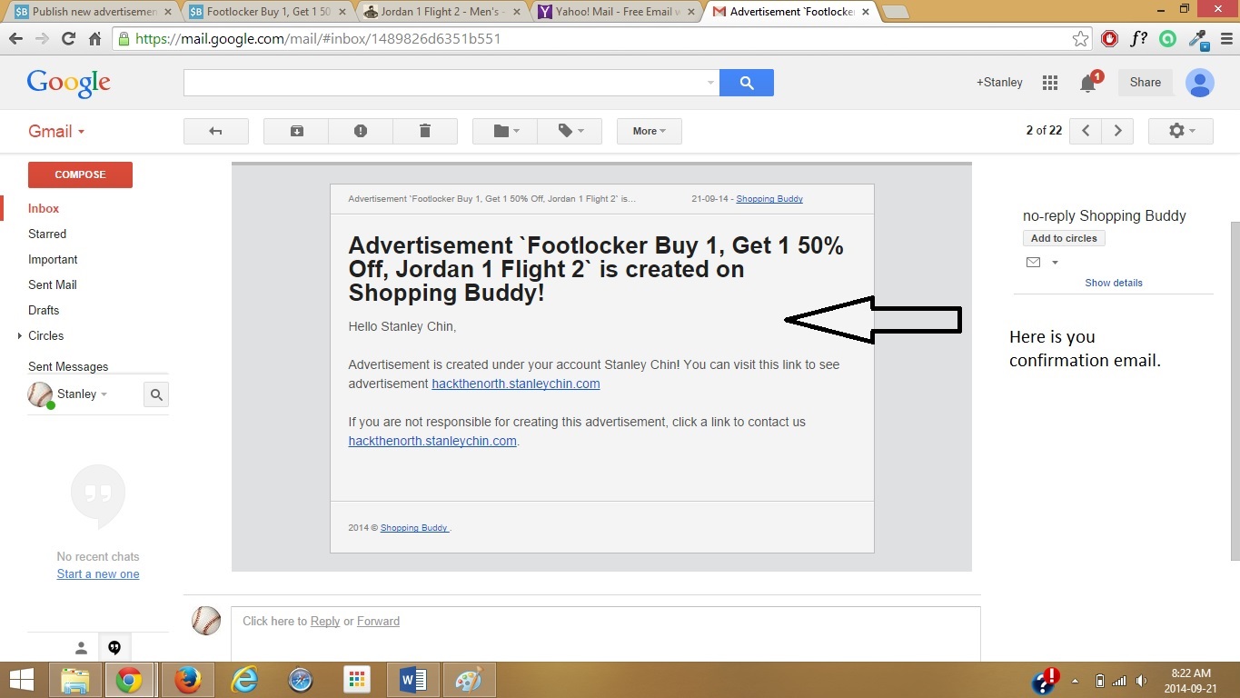Expand the search options arrow
Viewport: 1240px width, 698px height.
pos(710,83)
